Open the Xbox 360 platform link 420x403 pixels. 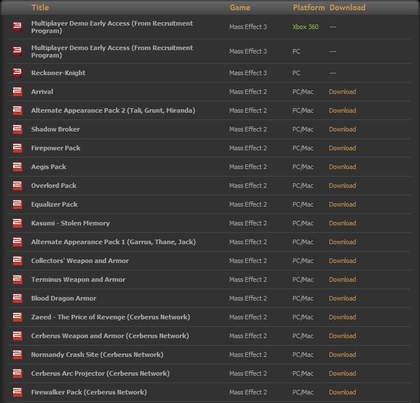coord(306,27)
